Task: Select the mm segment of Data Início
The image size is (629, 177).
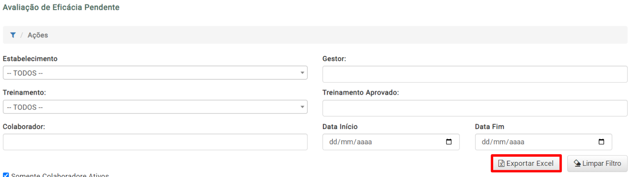Action: pyautogui.click(x=346, y=142)
